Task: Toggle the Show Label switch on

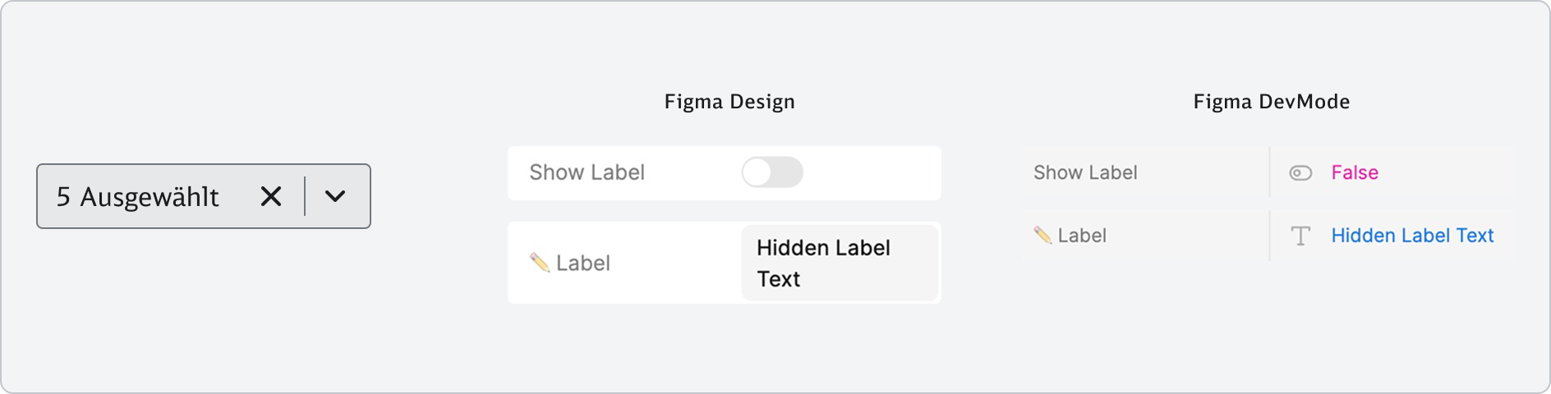Action: 771,172
